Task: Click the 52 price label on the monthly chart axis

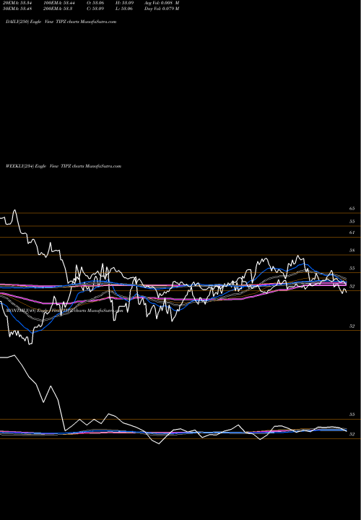Action: (x=352, y=434)
